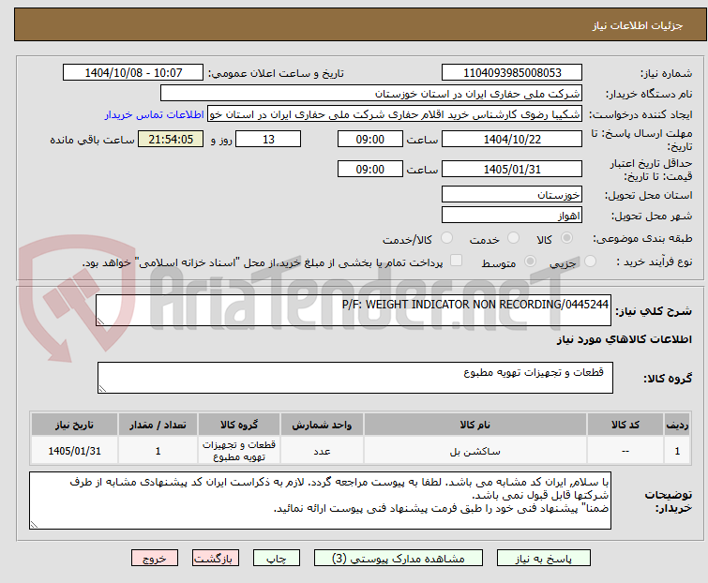Click the نام دستگاه خریدار field
This screenshot has height=583, width=708.
[371, 94]
